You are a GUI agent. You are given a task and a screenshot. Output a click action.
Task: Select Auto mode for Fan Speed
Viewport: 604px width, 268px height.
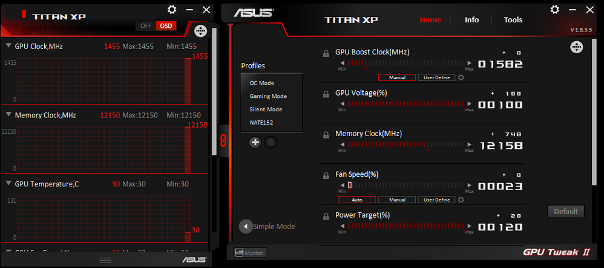[x=357, y=200]
